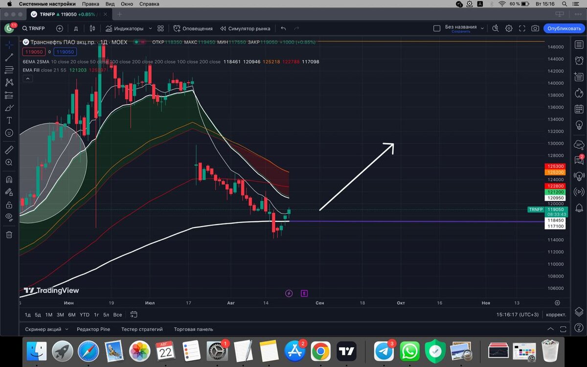
Task: Collapse the indicator legend with chevron
Action: tap(27, 78)
